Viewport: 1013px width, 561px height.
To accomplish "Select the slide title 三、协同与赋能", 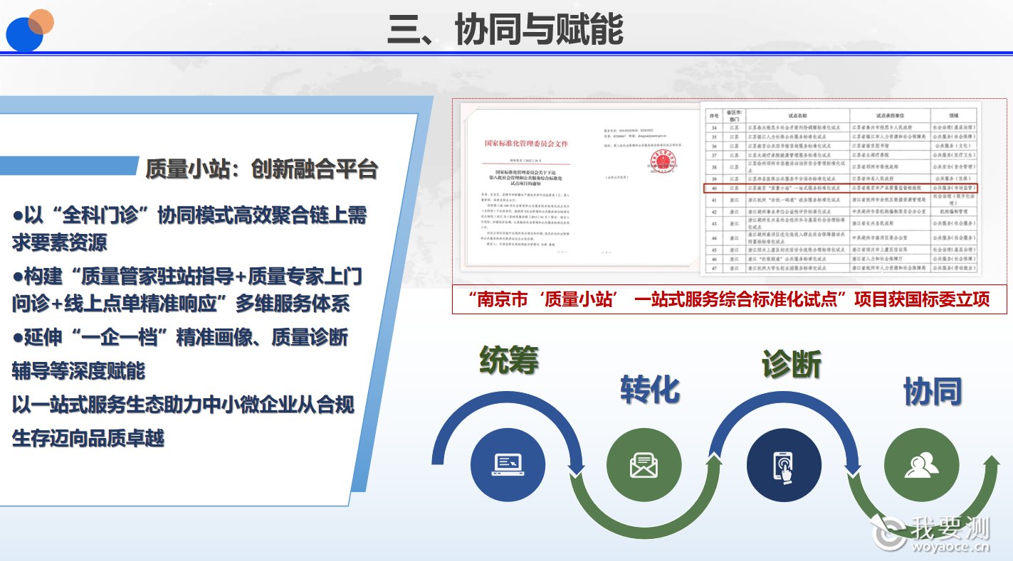I will click(505, 30).
